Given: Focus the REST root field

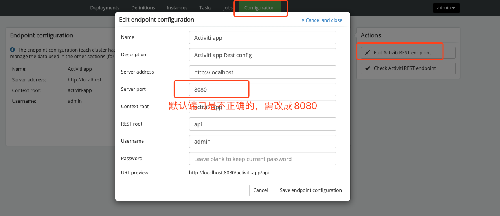Looking at the screenshot, I should pyautogui.click(x=263, y=124).
